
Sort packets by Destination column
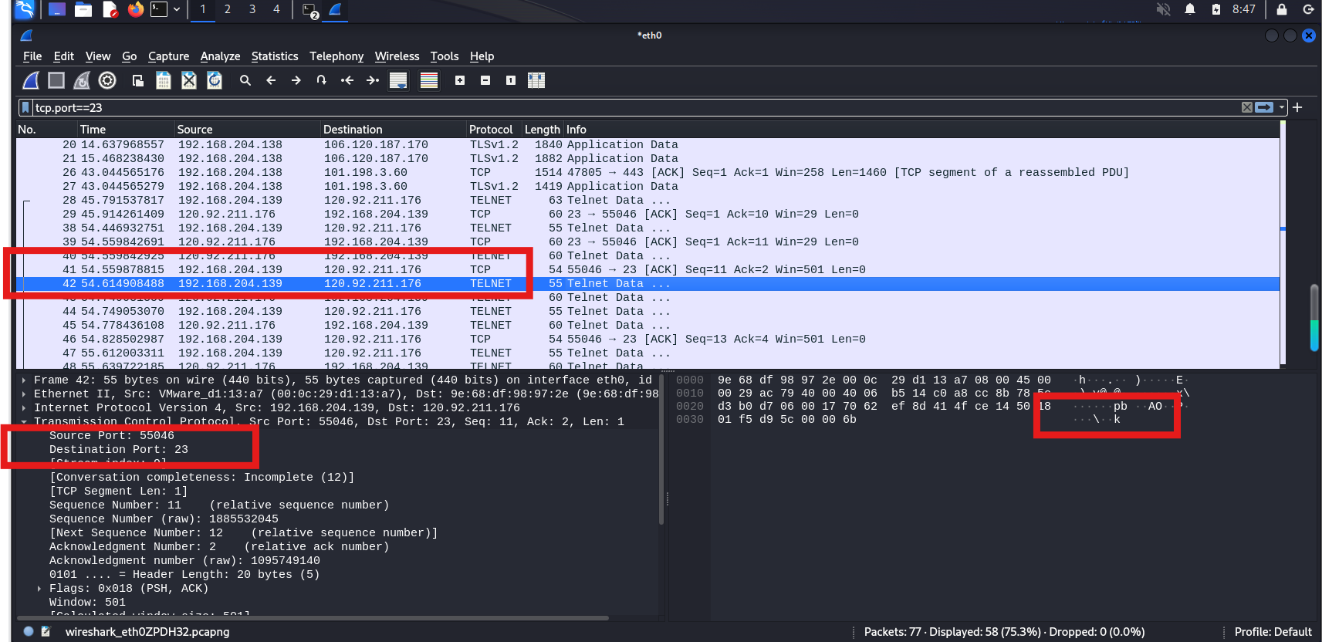[x=394, y=130]
